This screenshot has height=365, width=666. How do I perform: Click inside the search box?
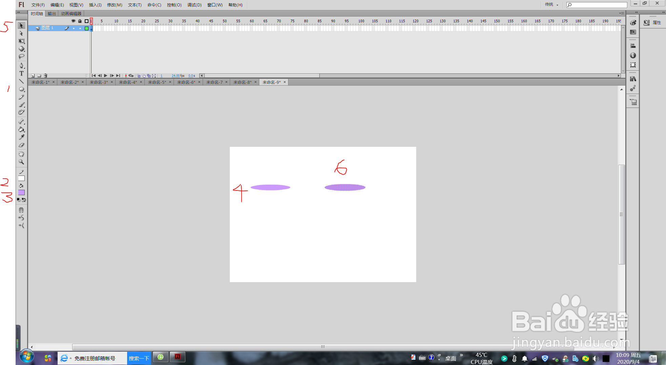pyautogui.click(x=597, y=5)
